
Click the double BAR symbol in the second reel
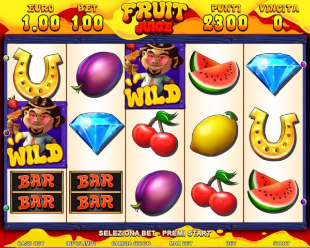[96, 192]
